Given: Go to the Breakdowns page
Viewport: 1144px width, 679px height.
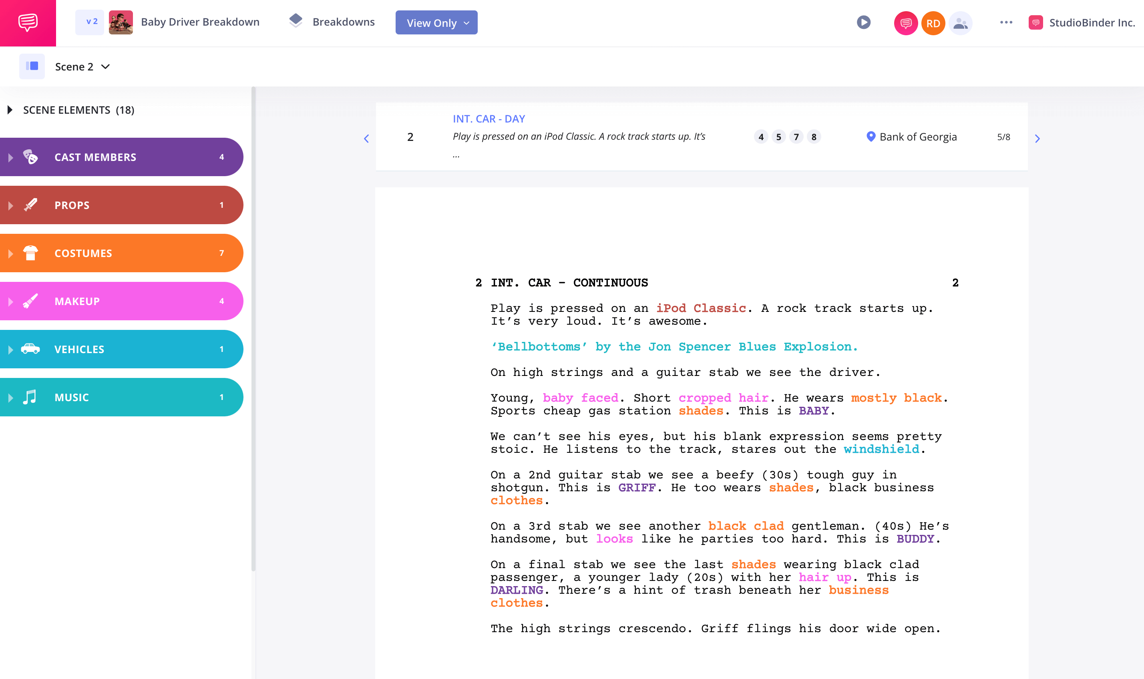Looking at the screenshot, I should coord(343,22).
